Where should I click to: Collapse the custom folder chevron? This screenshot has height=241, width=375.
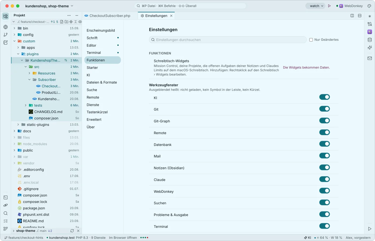(14, 41)
